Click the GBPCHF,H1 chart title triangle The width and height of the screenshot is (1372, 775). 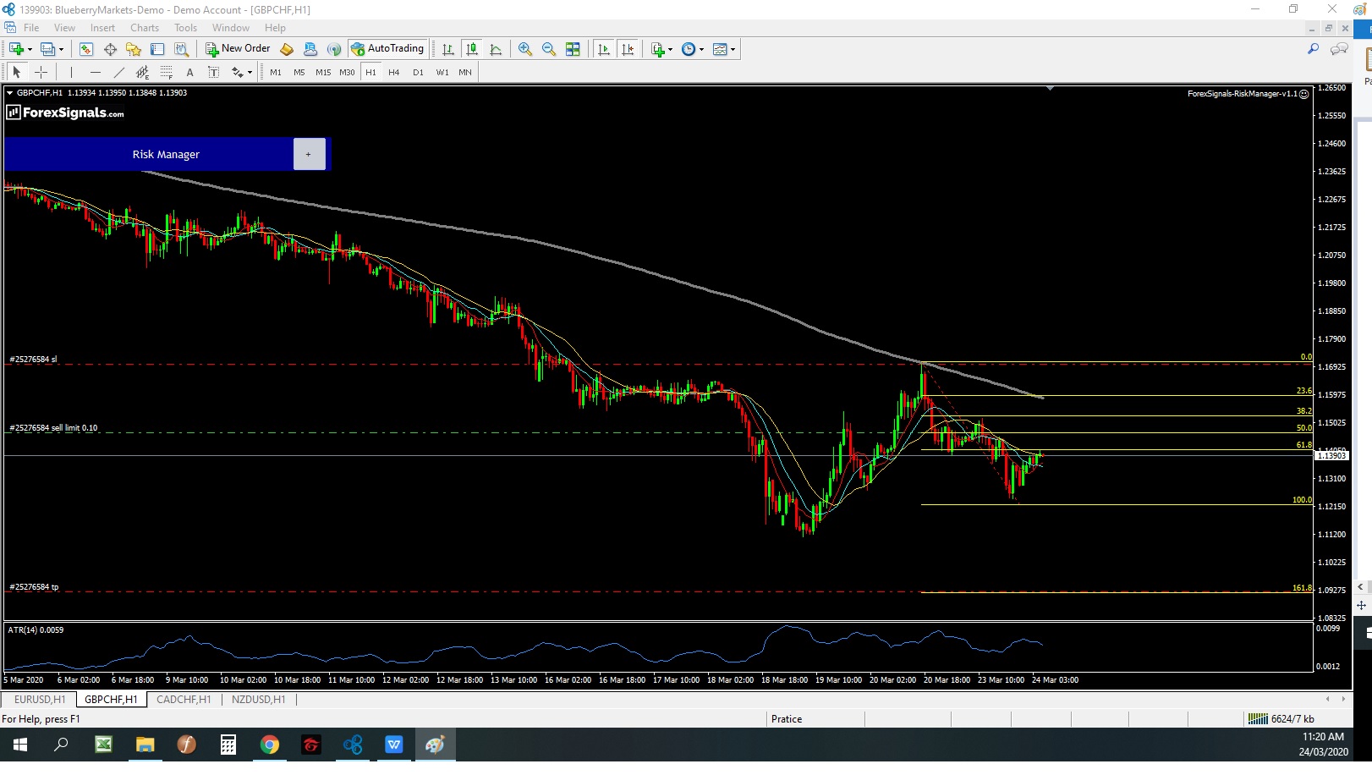10,93
